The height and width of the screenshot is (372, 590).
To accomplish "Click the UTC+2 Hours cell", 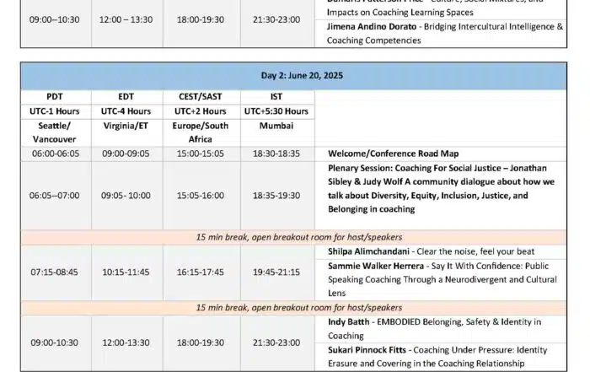I will point(201,112).
